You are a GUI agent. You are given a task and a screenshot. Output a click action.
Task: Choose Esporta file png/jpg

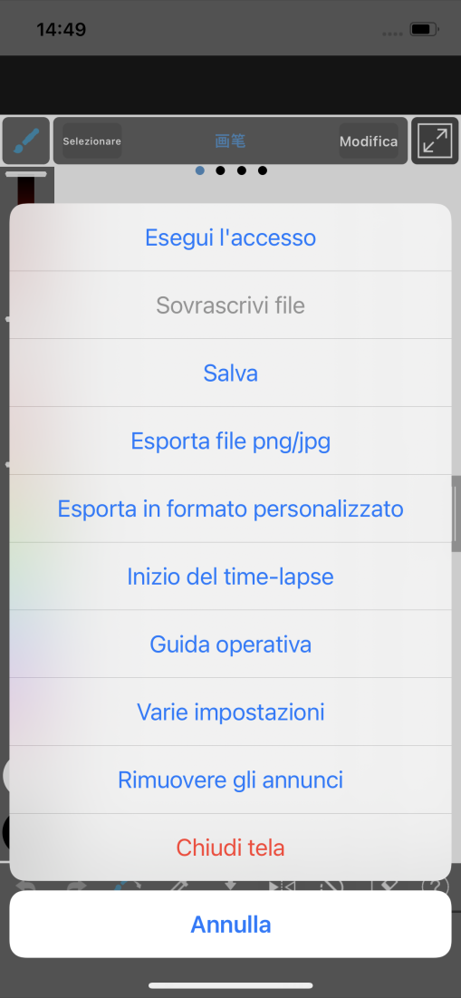click(230, 441)
